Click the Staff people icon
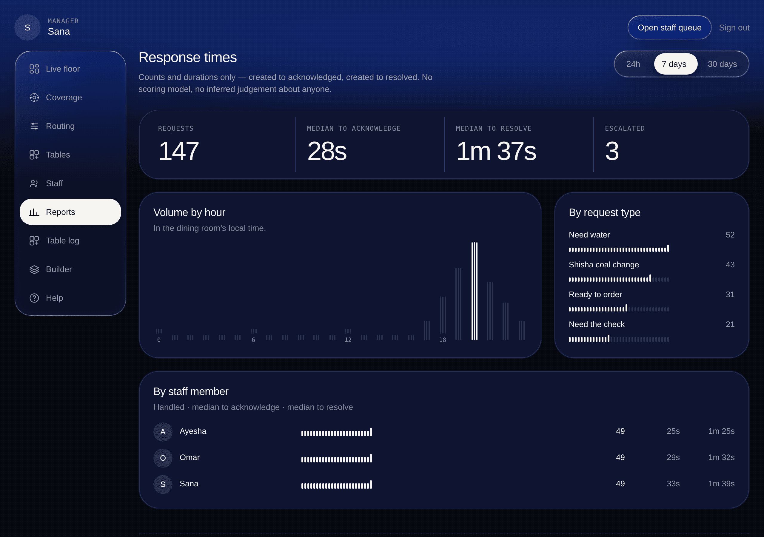This screenshot has width=764, height=537. [x=34, y=183]
